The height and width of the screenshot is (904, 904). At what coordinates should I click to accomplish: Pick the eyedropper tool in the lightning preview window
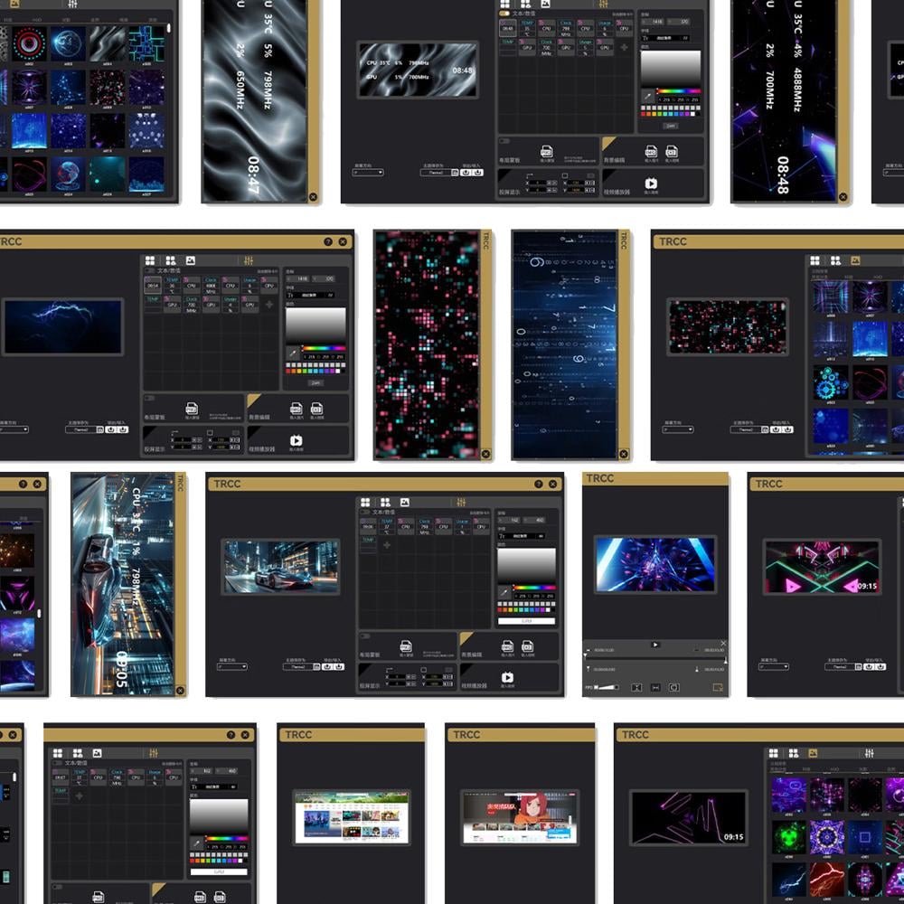[x=293, y=353]
